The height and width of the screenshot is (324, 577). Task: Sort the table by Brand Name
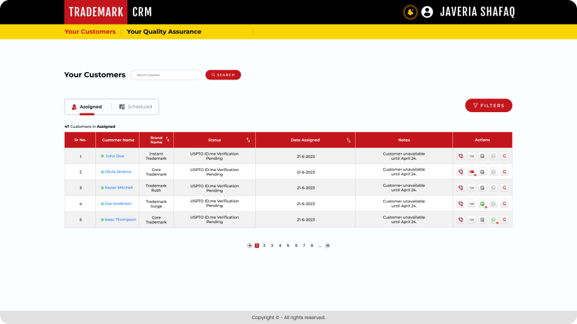click(167, 140)
